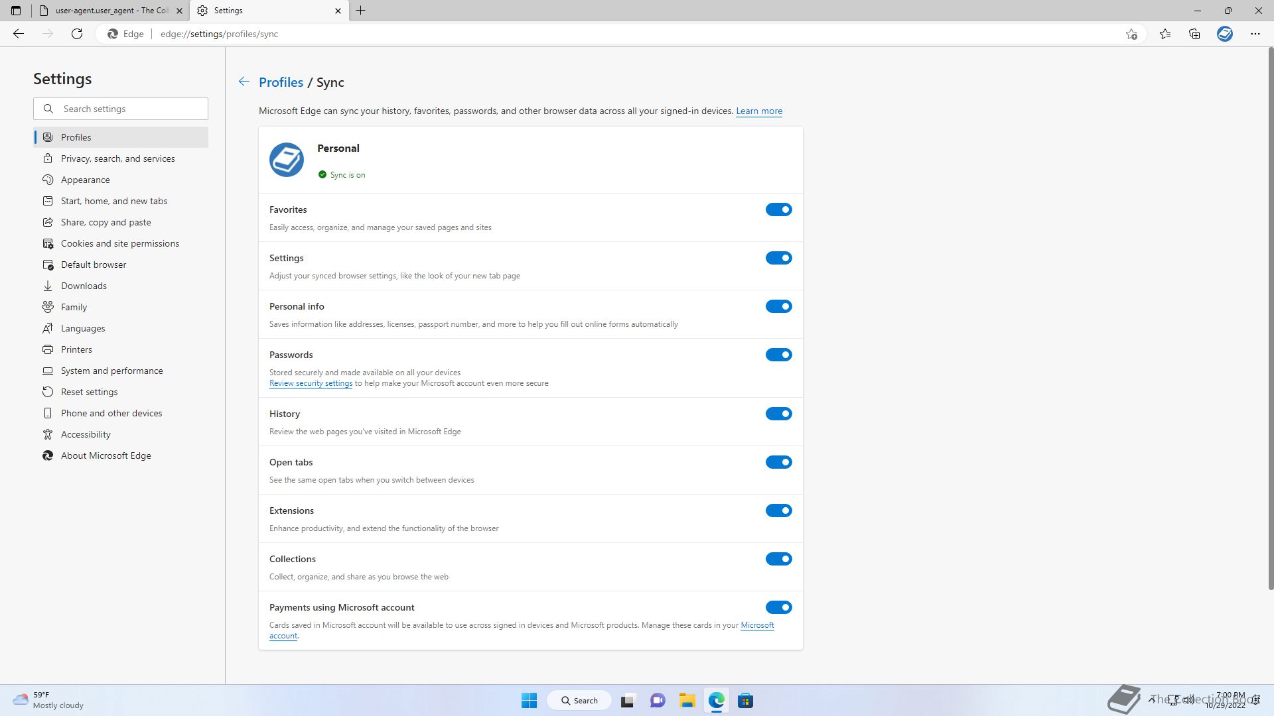Screen dimensions: 1274x716
Task: Click the Search settings input field
Action: pos(121,109)
